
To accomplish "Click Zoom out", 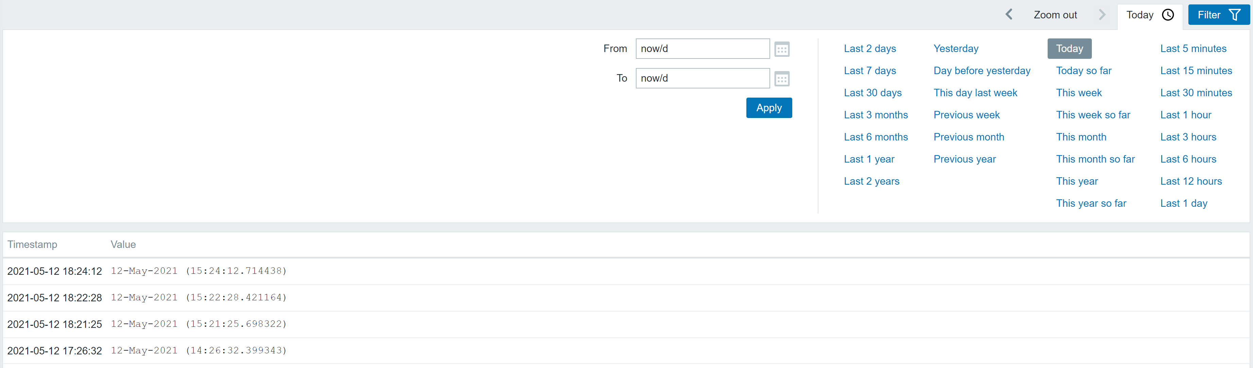I will 1054,15.
